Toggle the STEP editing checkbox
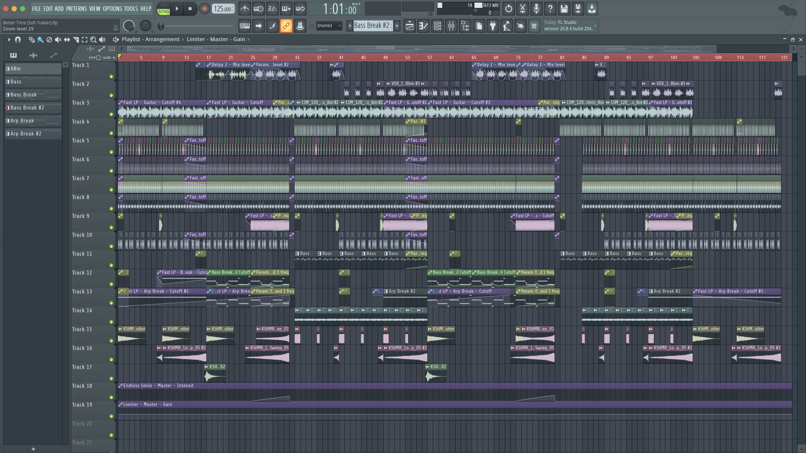This screenshot has width=806, height=453. (98, 57)
